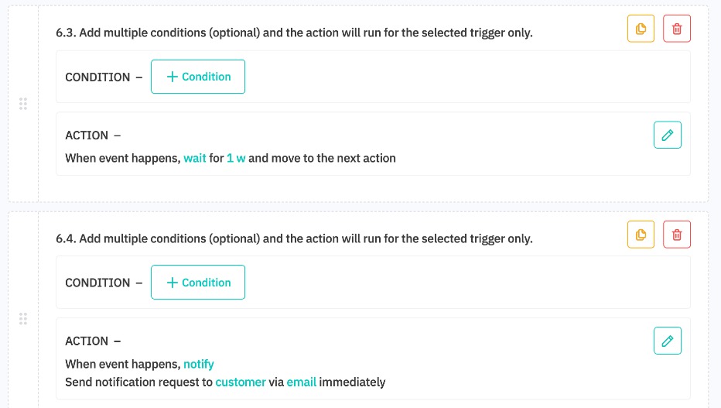
Task: Click the "1 w" duration link
Action: 236,158
